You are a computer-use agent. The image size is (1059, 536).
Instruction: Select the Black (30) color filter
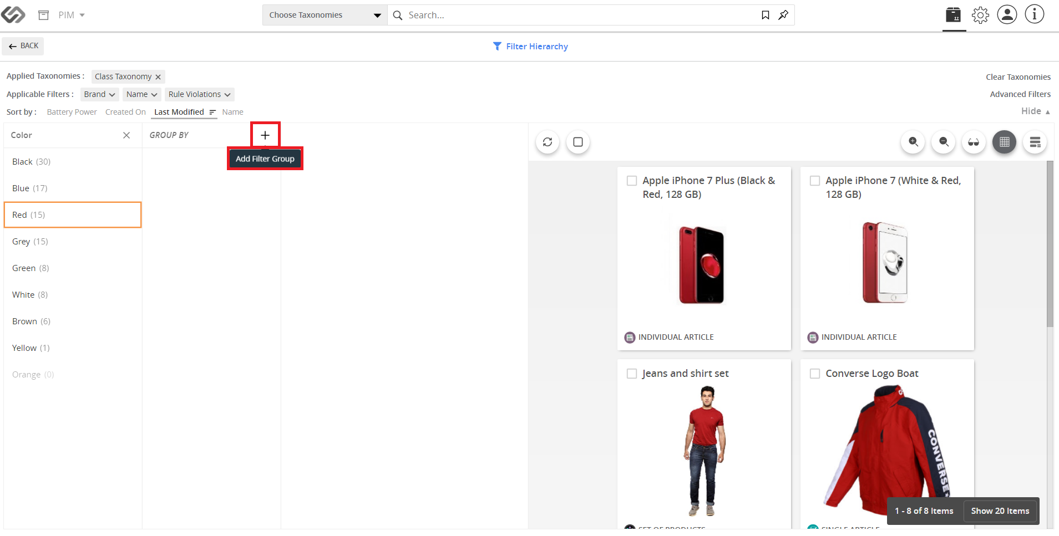pos(73,162)
